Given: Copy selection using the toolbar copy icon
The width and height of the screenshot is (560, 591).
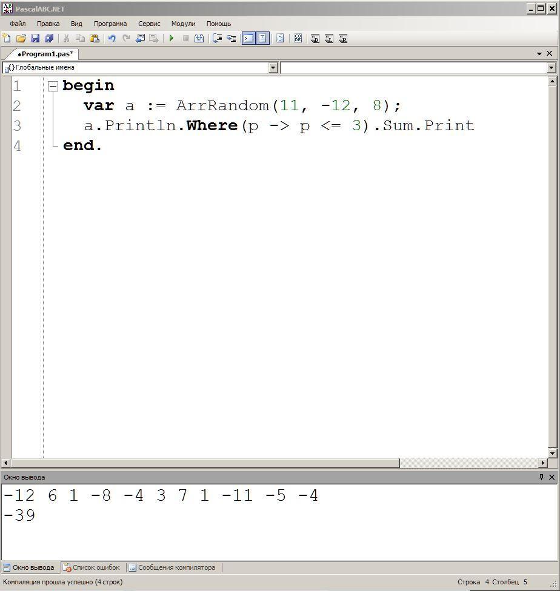Looking at the screenshot, I should tap(80, 38).
